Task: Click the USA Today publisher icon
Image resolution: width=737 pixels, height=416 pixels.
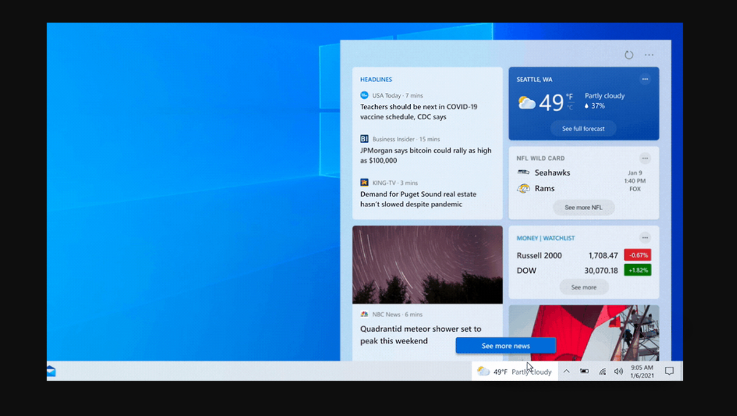Action: [x=364, y=95]
